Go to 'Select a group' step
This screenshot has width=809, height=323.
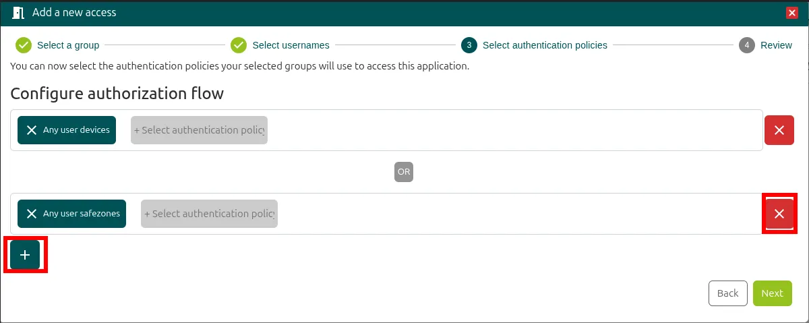57,45
